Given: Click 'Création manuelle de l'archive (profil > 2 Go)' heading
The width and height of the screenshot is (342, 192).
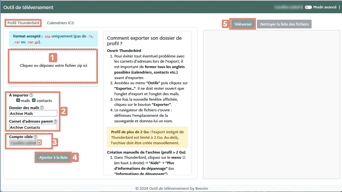Looking at the screenshot, I should (146, 152).
